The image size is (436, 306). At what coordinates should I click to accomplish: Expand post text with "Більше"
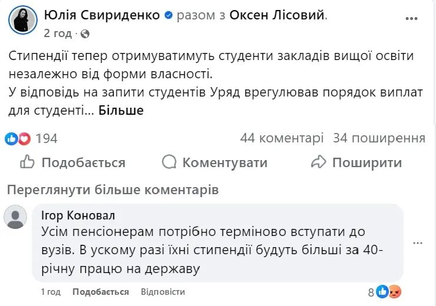[121, 110]
